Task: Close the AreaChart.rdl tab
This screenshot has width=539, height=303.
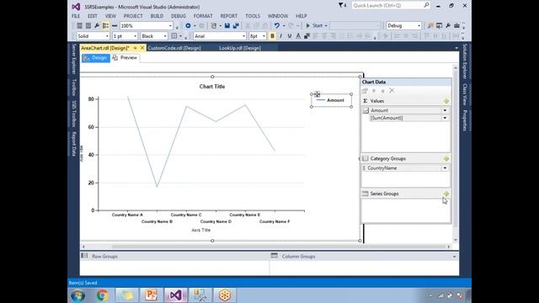Action: click(x=142, y=48)
